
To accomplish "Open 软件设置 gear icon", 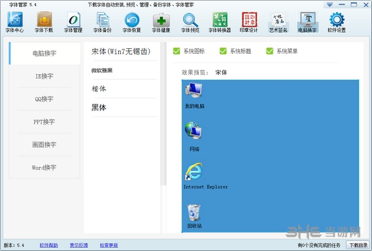I will click(337, 22).
